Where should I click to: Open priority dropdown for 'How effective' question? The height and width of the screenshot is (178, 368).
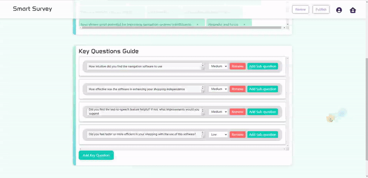tap(218, 89)
